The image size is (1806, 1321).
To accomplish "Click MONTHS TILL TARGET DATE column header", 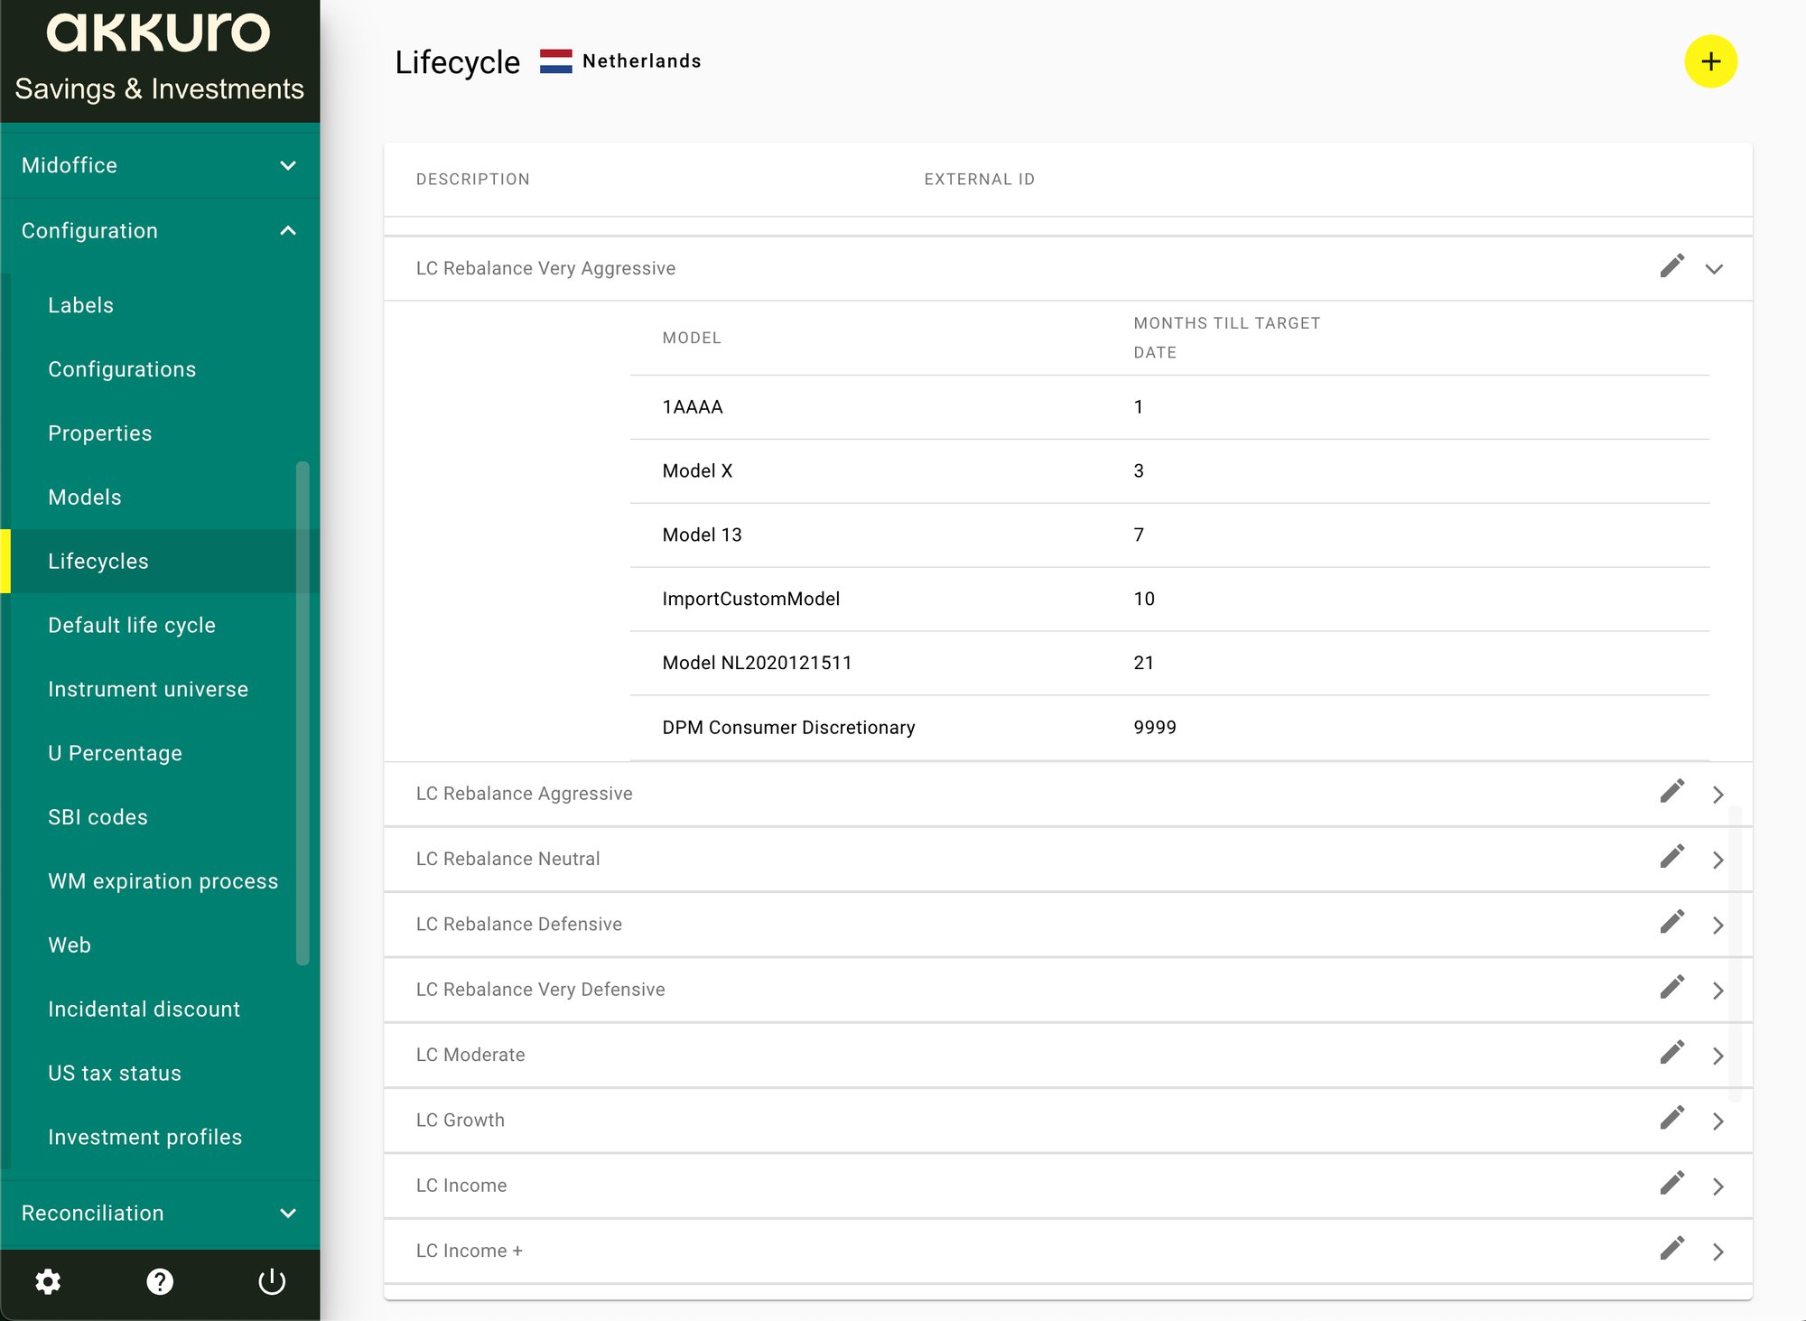I will 1226,338.
